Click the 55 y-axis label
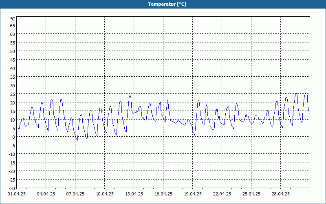This screenshot has width=326, height=204. [x=13, y=43]
